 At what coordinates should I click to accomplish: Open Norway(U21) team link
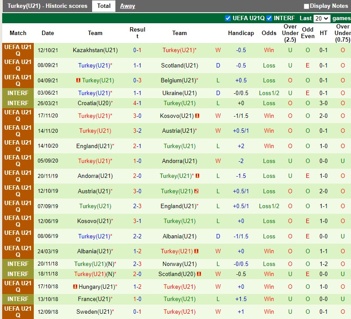point(179,264)
